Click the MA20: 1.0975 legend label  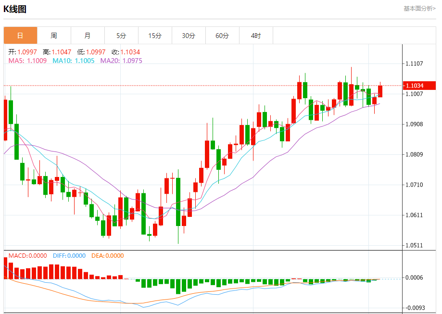coord(122,61)
